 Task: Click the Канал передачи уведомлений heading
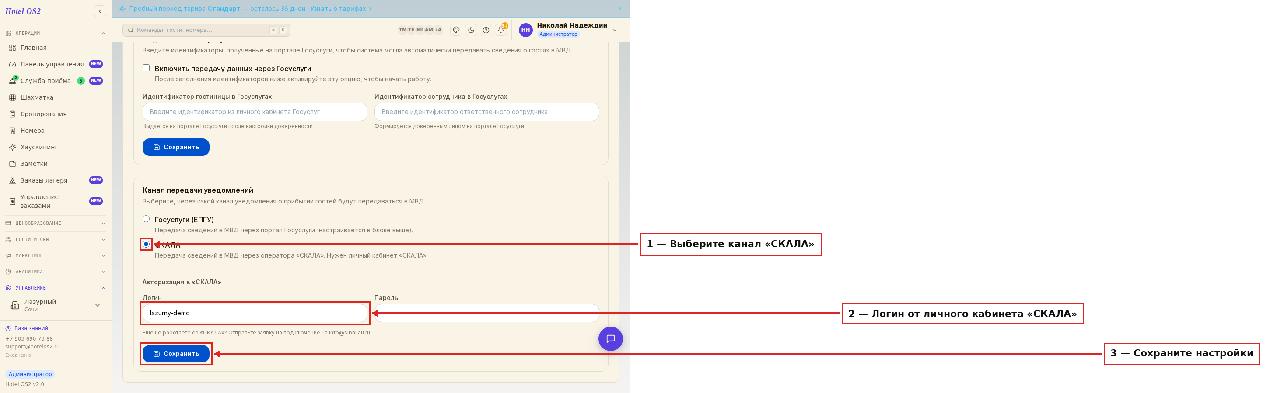198,190
